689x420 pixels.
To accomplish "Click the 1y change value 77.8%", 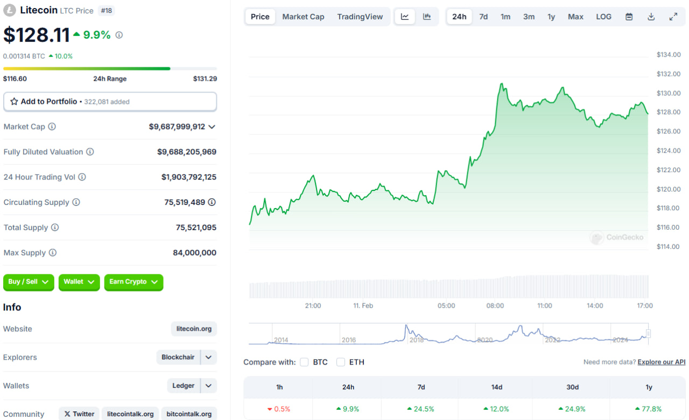I will click(649, 409).
